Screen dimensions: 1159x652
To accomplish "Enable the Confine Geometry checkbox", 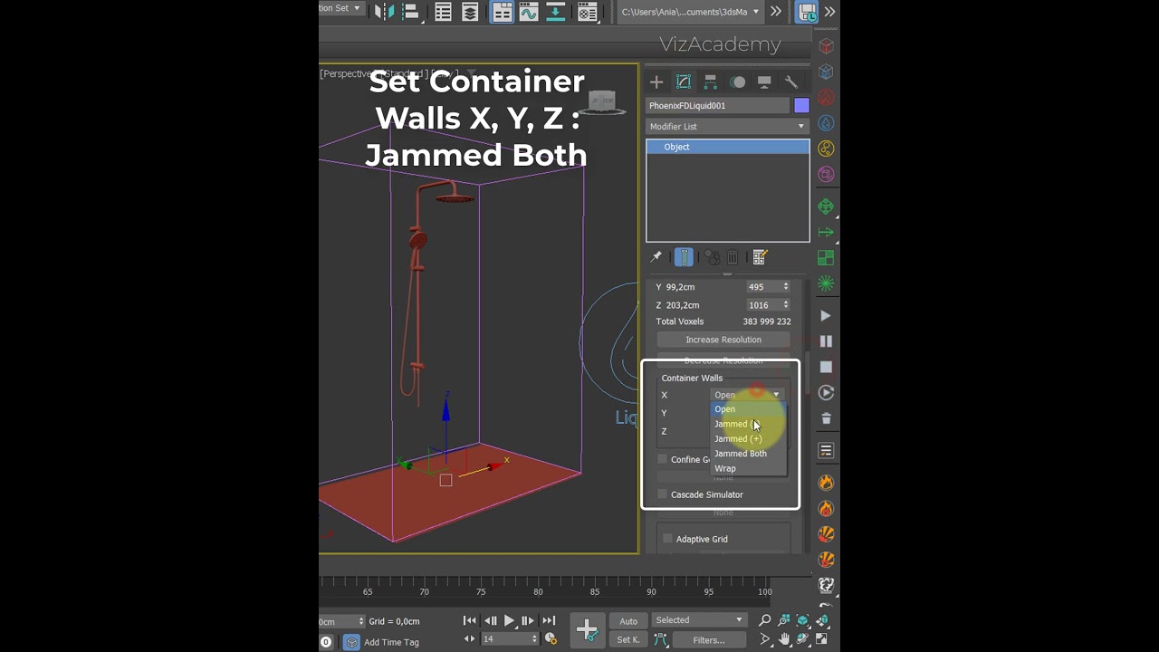I will [x=662, y=459].
